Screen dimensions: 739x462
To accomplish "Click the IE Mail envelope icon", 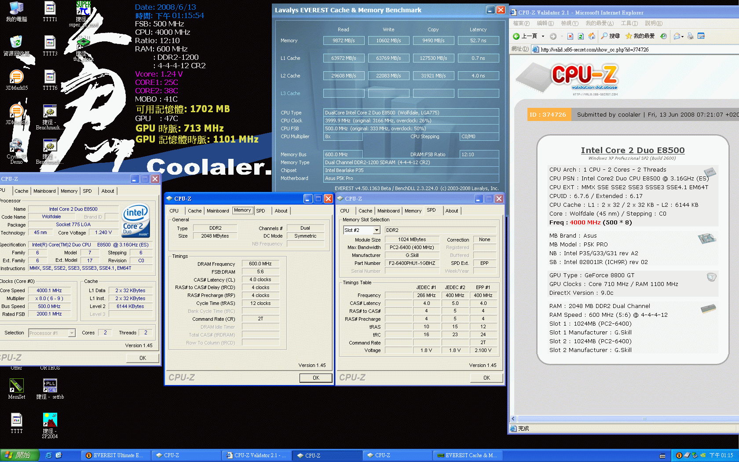I will pos(677,36).
